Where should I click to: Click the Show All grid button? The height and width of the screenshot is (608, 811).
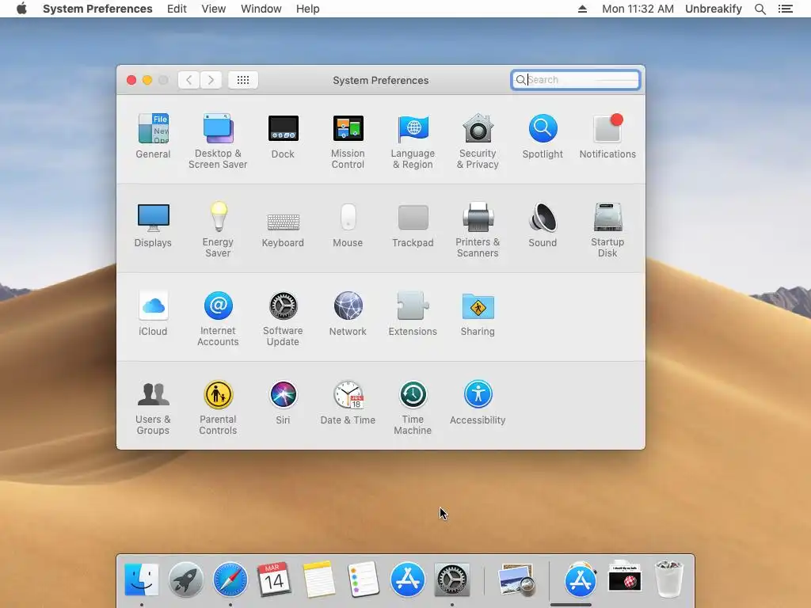[x=243, y=80]
